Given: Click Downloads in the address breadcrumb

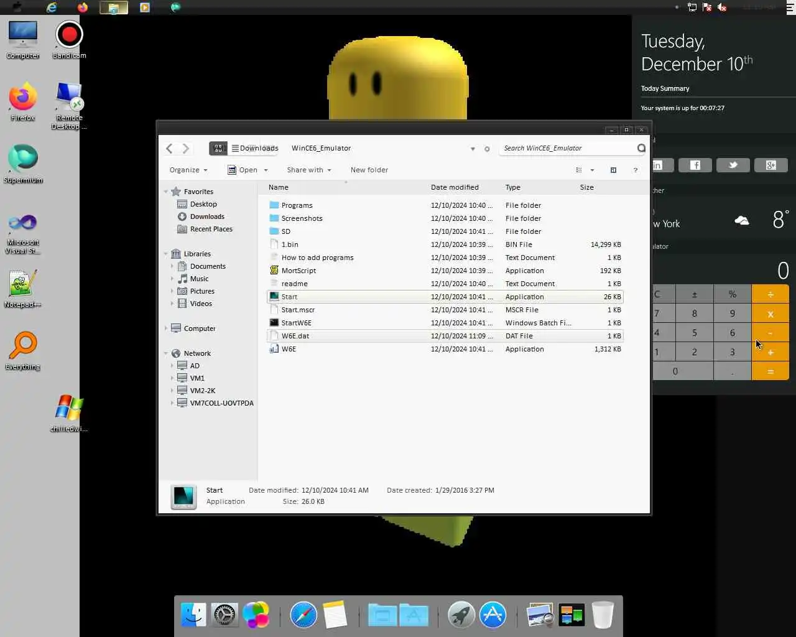Looking at the screenshot, I should click(259, 148).
